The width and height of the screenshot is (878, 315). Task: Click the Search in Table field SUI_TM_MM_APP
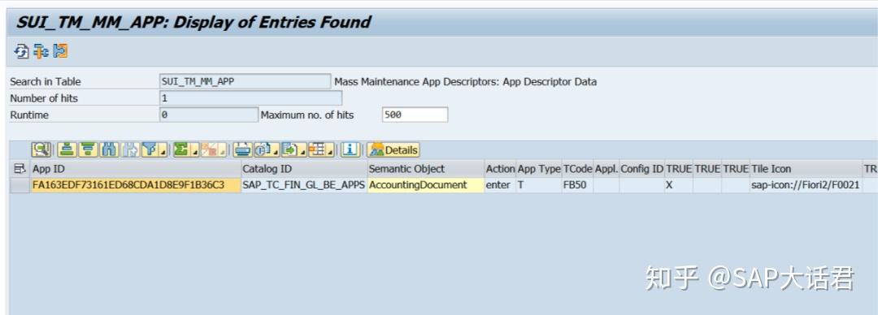(246, 82)
